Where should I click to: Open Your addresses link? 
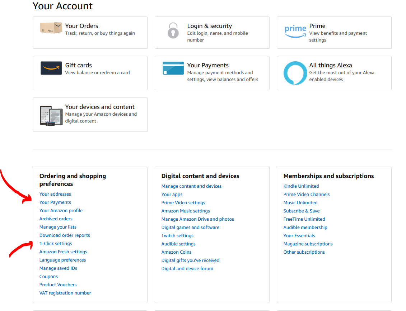(x=55, y=194)
